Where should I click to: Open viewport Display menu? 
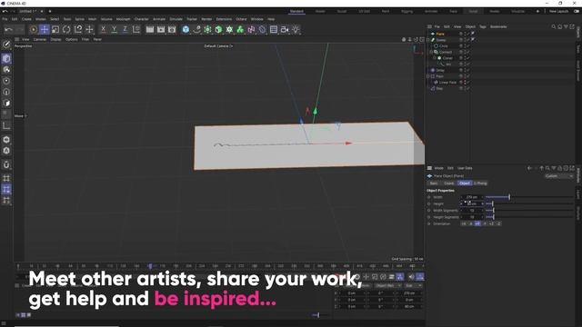55,39
